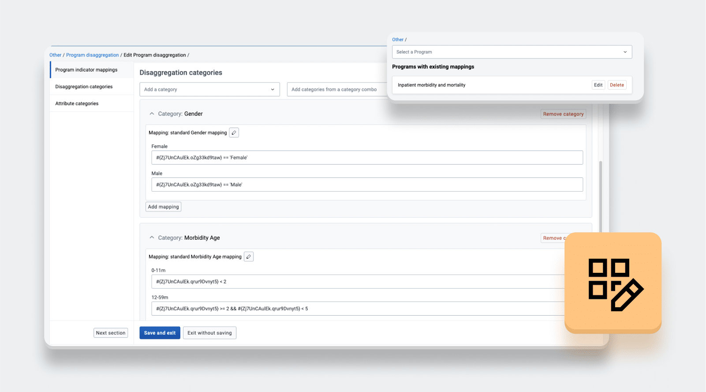The width and height of the screenshot is (706, 392).
Task: Click Exit without saving
Action: (209, 333)
